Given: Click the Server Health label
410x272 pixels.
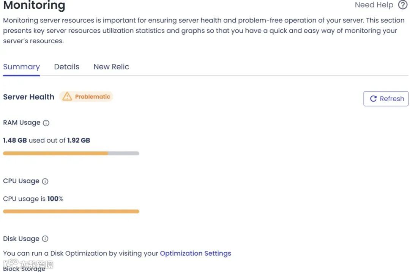Looking at the screenshot, I should coord(29,97).
